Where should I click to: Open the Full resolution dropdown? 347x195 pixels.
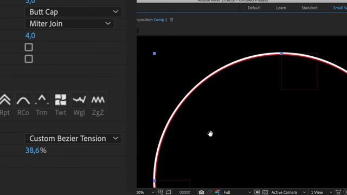tap(237, 192)
